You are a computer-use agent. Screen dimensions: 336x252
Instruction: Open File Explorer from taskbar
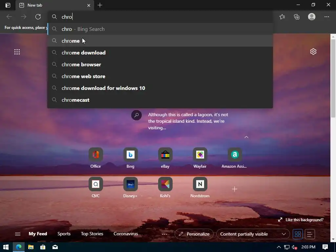tap(31, 247)
